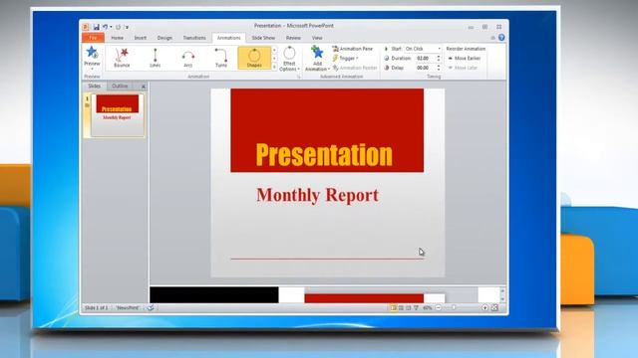The image size is (638, 358).
Task: Open the Animation group dialog launcher
Action: tap(299, 77)
